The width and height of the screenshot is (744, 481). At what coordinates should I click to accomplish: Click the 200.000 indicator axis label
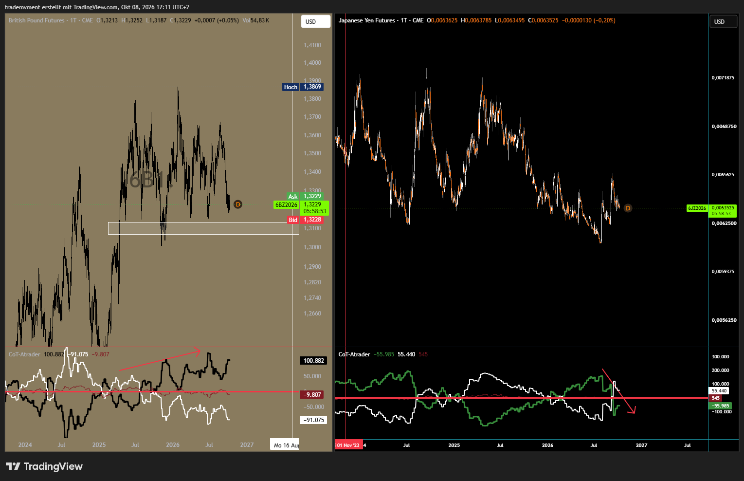click(721, 370)
